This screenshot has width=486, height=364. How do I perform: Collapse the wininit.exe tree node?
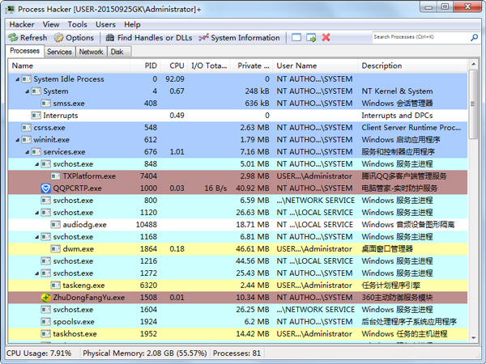(x=17, y=140)
